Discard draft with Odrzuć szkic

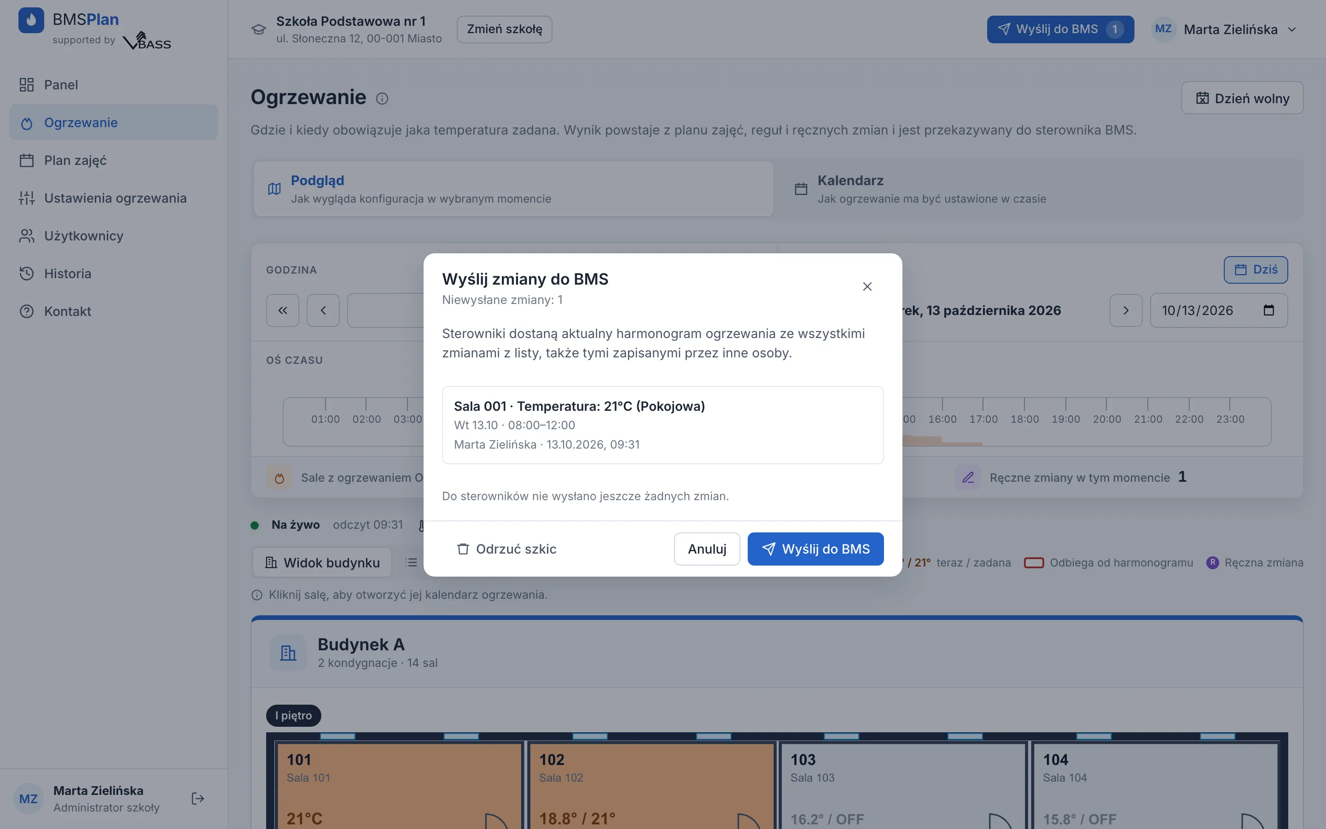507,549
